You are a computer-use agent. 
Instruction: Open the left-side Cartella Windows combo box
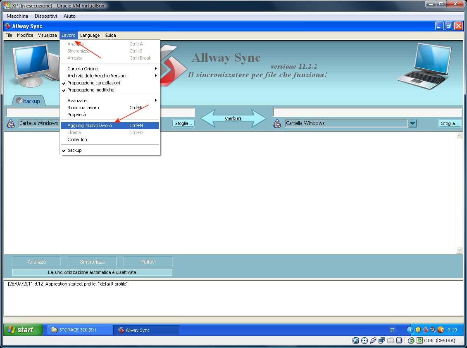pos(39,123)
